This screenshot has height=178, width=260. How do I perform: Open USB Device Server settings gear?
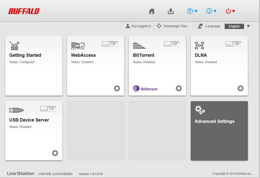coord(55,153)
